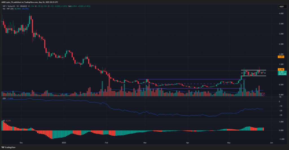Click the orange 1.183 price label
The width and height of the screenshot is (289, 150).
281,70
